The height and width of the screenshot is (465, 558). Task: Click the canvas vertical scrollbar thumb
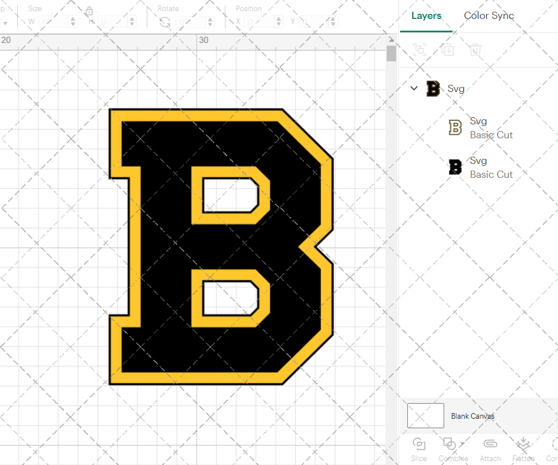[392, 54]
